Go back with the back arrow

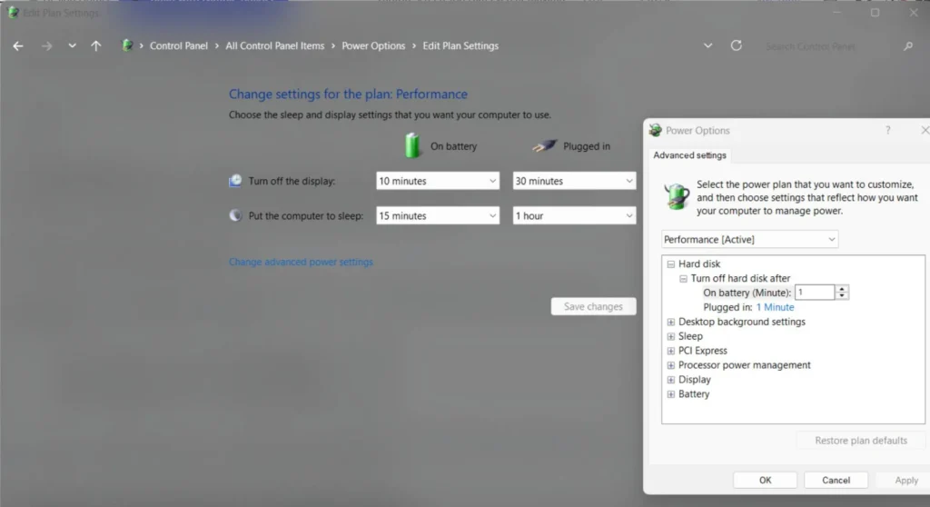point(18,45)
